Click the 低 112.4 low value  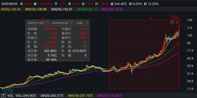88,4
